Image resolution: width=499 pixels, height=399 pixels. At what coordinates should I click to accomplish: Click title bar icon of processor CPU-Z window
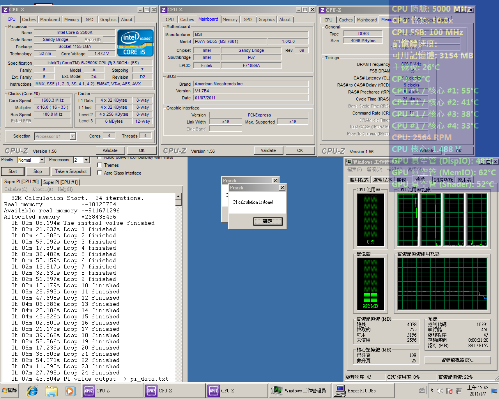(5, 10)
